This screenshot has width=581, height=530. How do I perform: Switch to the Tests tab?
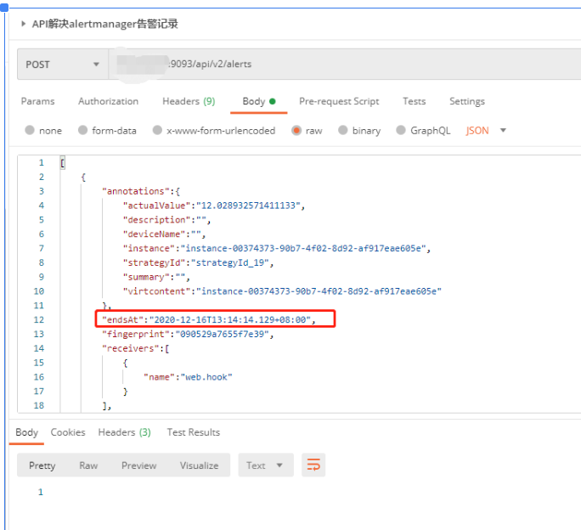pos(415,102)
